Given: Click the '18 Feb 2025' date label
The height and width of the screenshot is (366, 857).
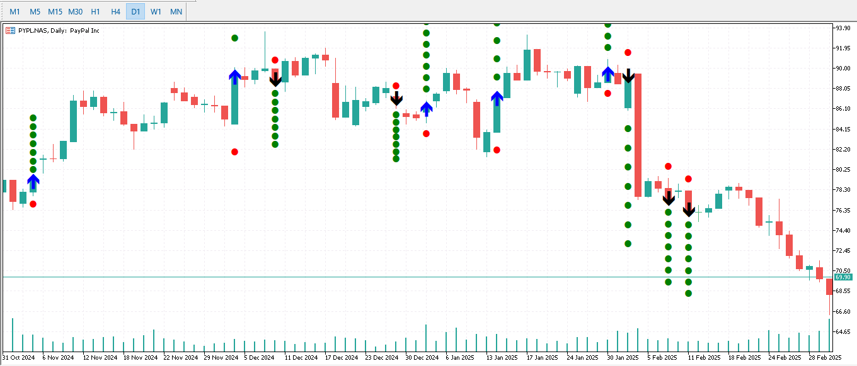Looking at the screenshot, I should 744,357.
